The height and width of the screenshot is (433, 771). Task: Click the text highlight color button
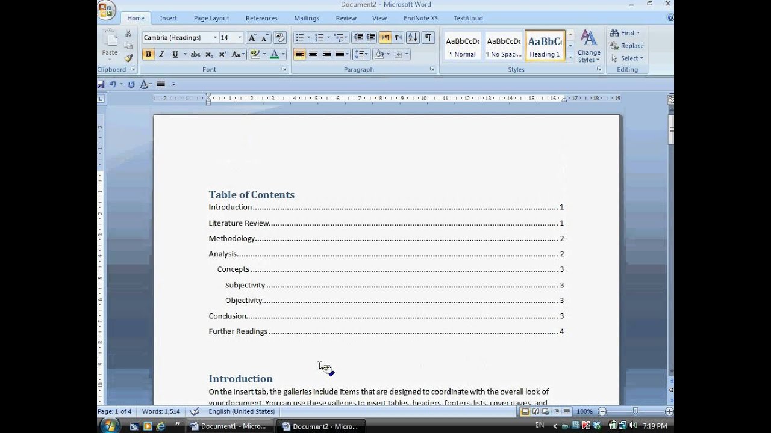[255, 54]
